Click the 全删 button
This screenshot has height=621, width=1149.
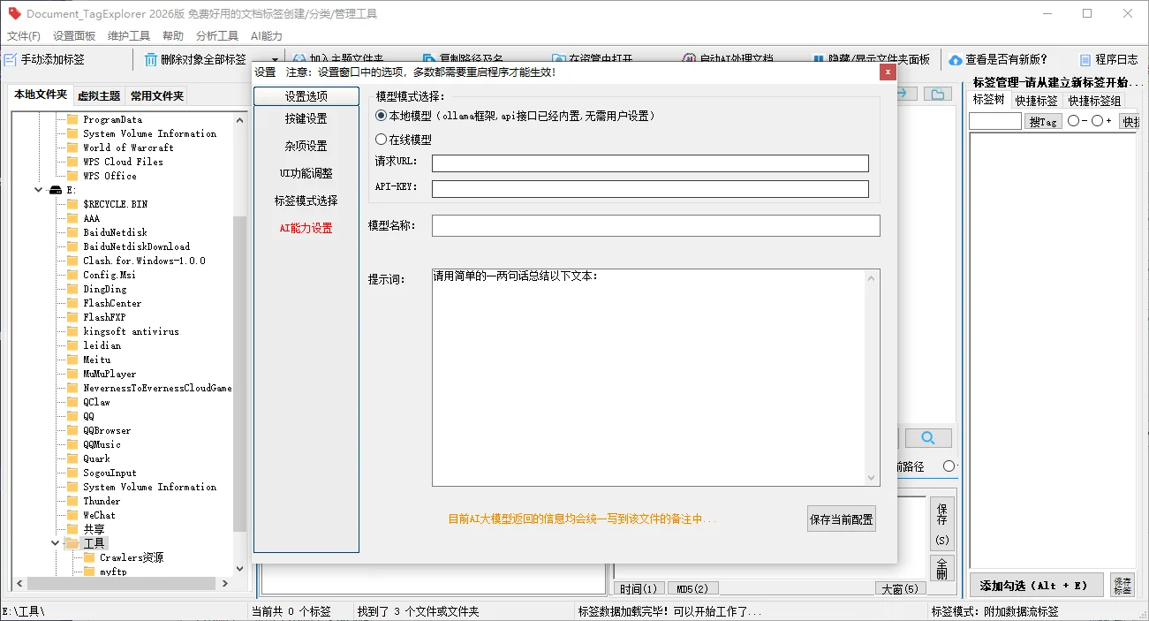coord(941,568)
